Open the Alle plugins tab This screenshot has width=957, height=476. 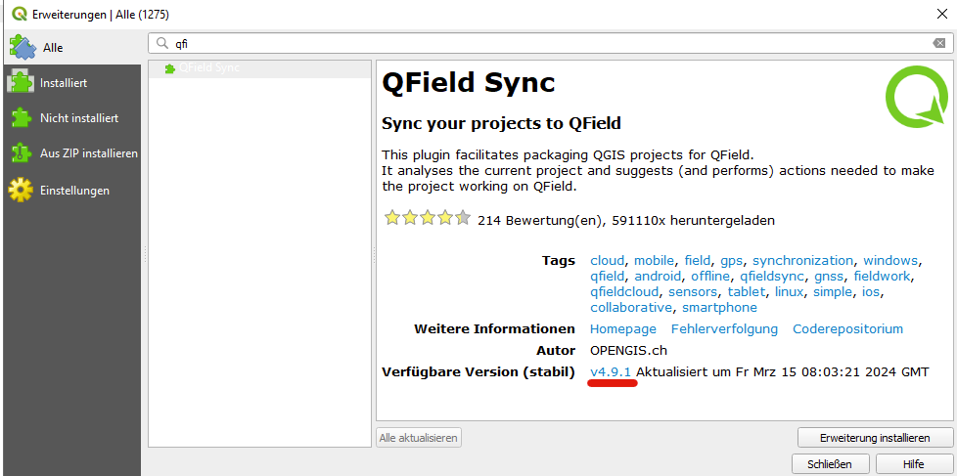[x=72, y=47]
